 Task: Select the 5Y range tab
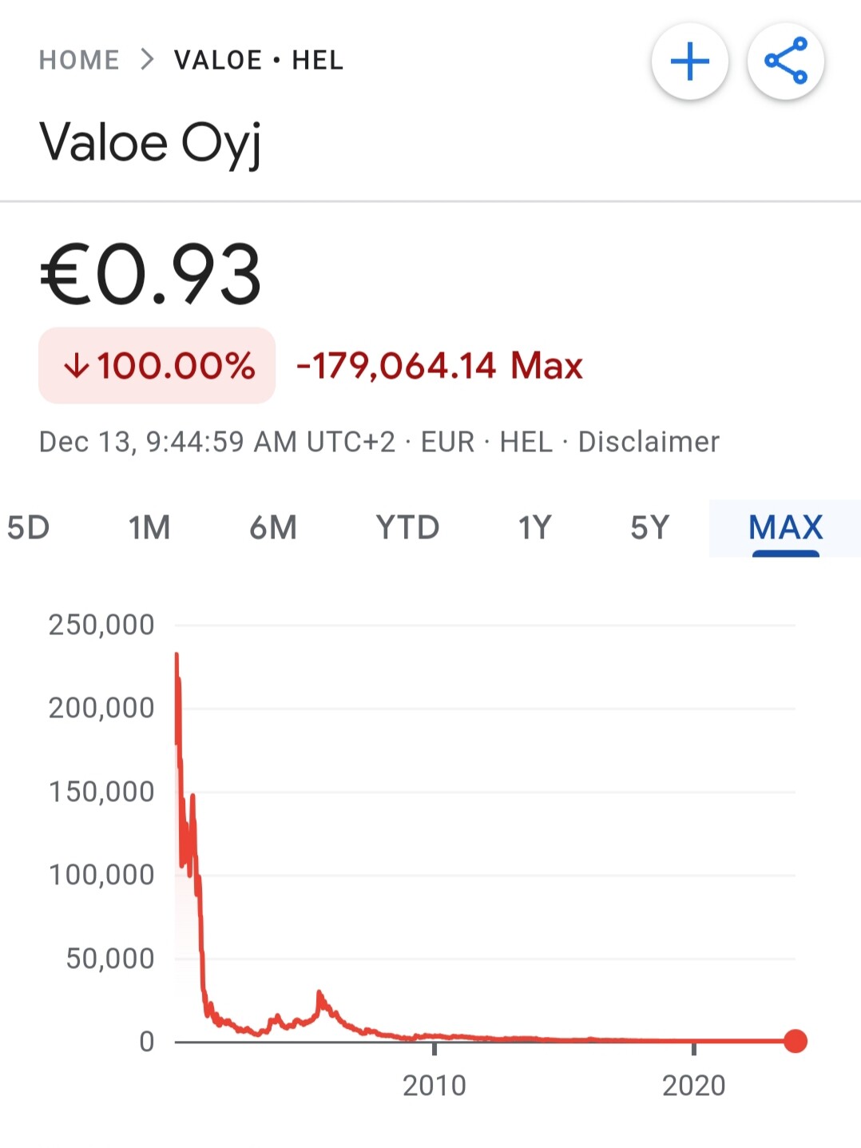[x=649, y=527]
